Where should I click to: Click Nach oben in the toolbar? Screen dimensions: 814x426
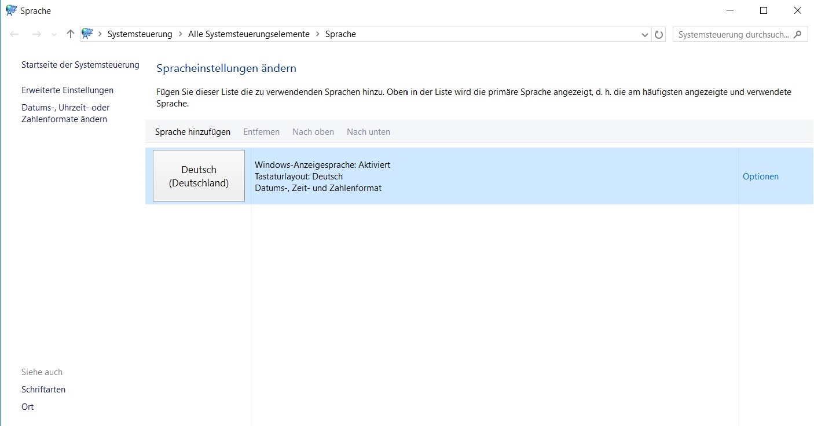313,132
